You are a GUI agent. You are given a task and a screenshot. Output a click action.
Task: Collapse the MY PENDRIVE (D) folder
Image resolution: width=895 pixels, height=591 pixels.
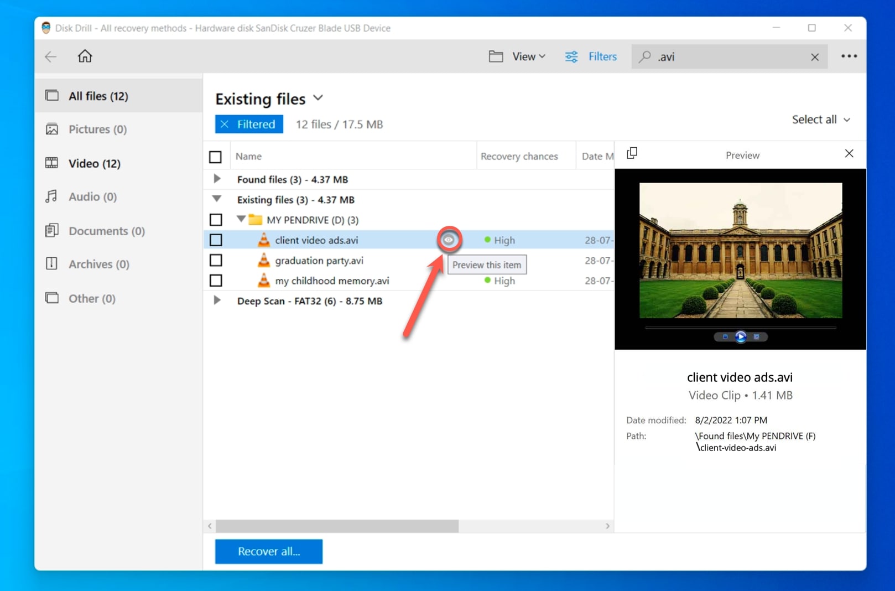(x=241, y=219)
